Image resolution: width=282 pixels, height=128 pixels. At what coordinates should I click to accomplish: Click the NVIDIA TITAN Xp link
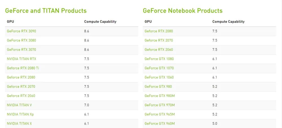pyautogui.click(x=20, y=114)
